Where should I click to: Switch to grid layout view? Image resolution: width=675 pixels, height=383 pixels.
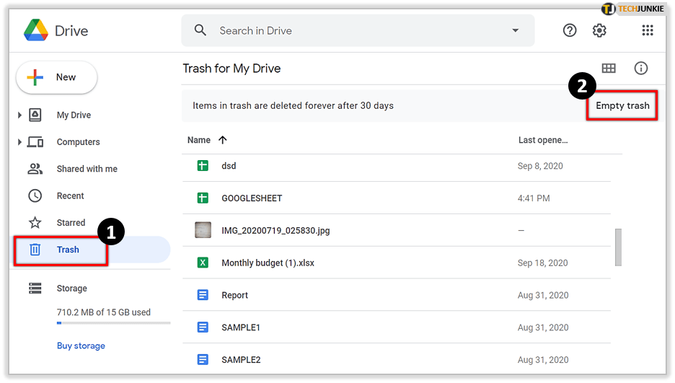pyautogui.click(x=609, y=69)
